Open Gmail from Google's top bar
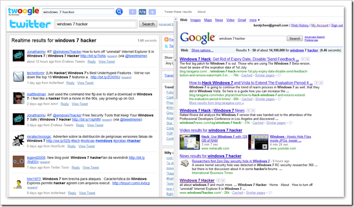This screenshot has height=207, width=354. [242, 20]
